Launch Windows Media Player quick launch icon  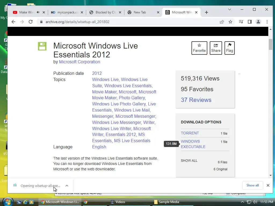pos(31,202)
